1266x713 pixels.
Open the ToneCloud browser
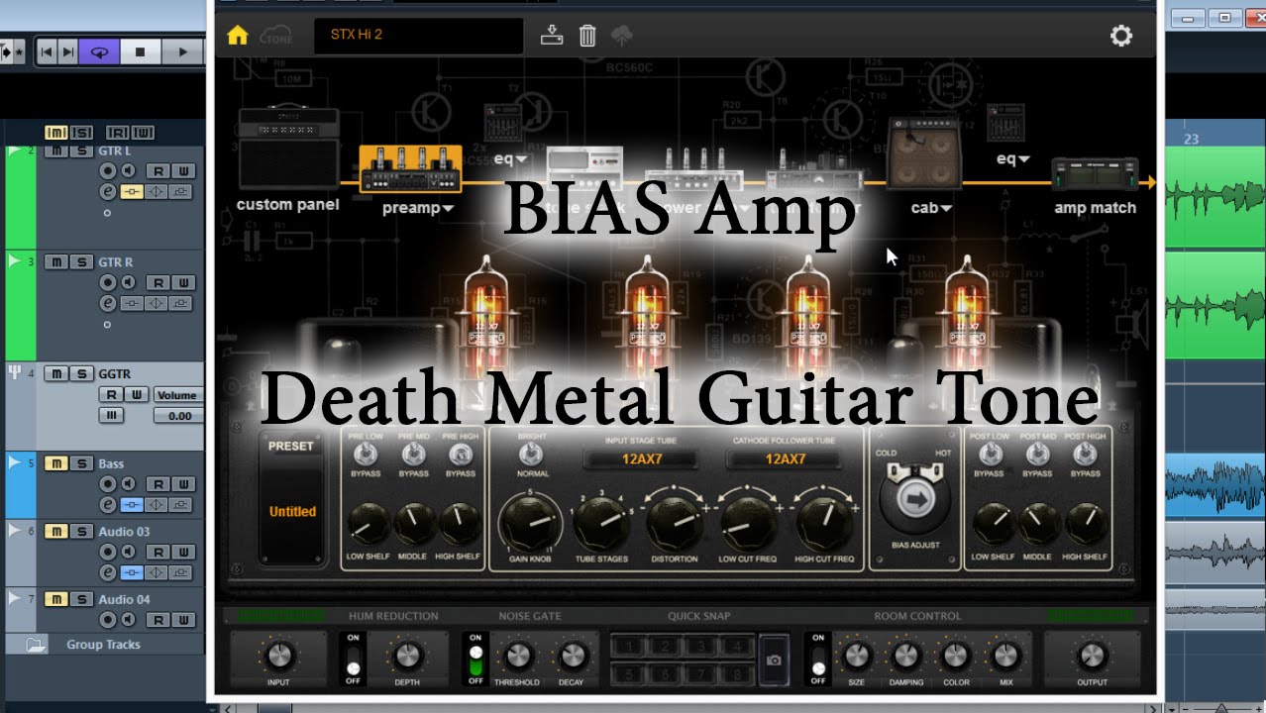[x=276, y=37]
